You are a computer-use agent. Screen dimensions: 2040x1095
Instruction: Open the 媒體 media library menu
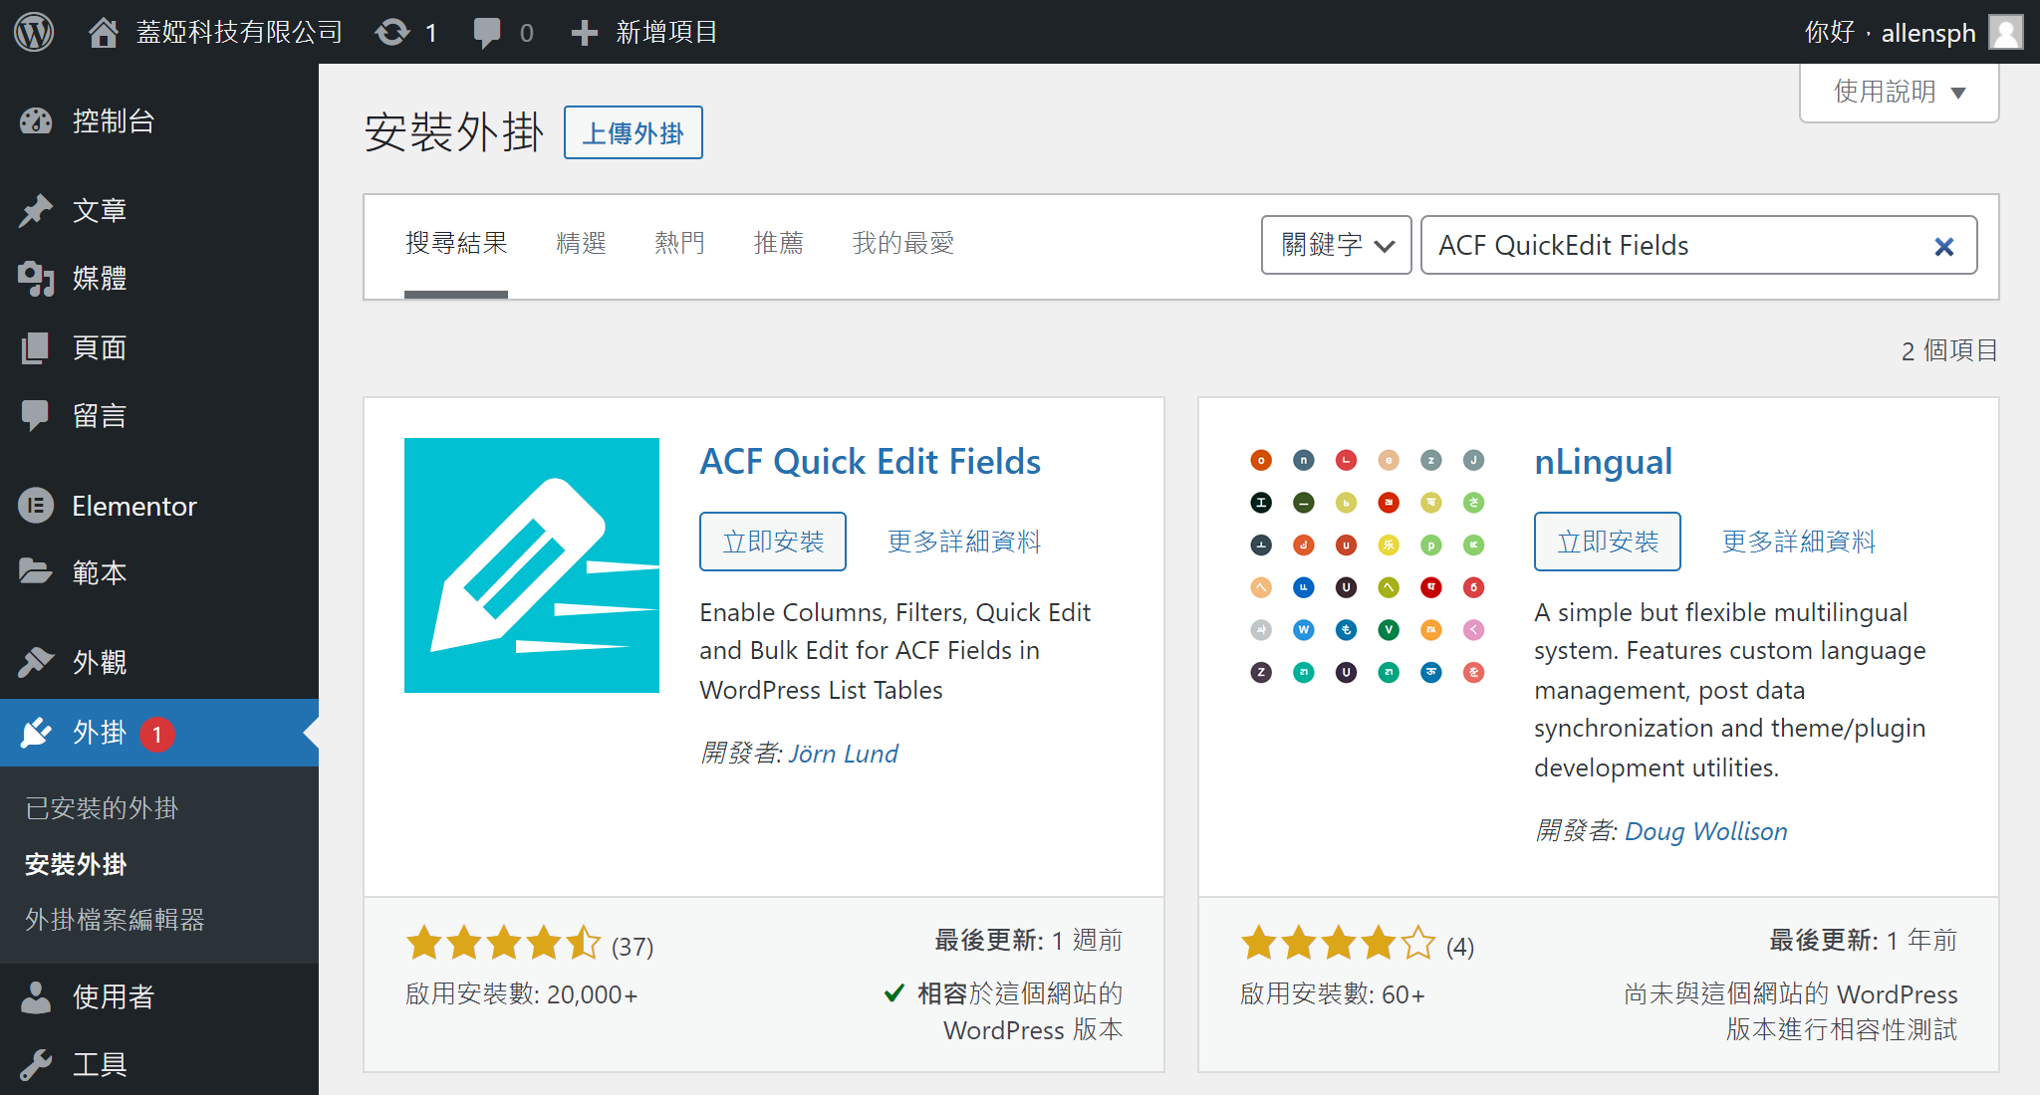click(99, 279)
